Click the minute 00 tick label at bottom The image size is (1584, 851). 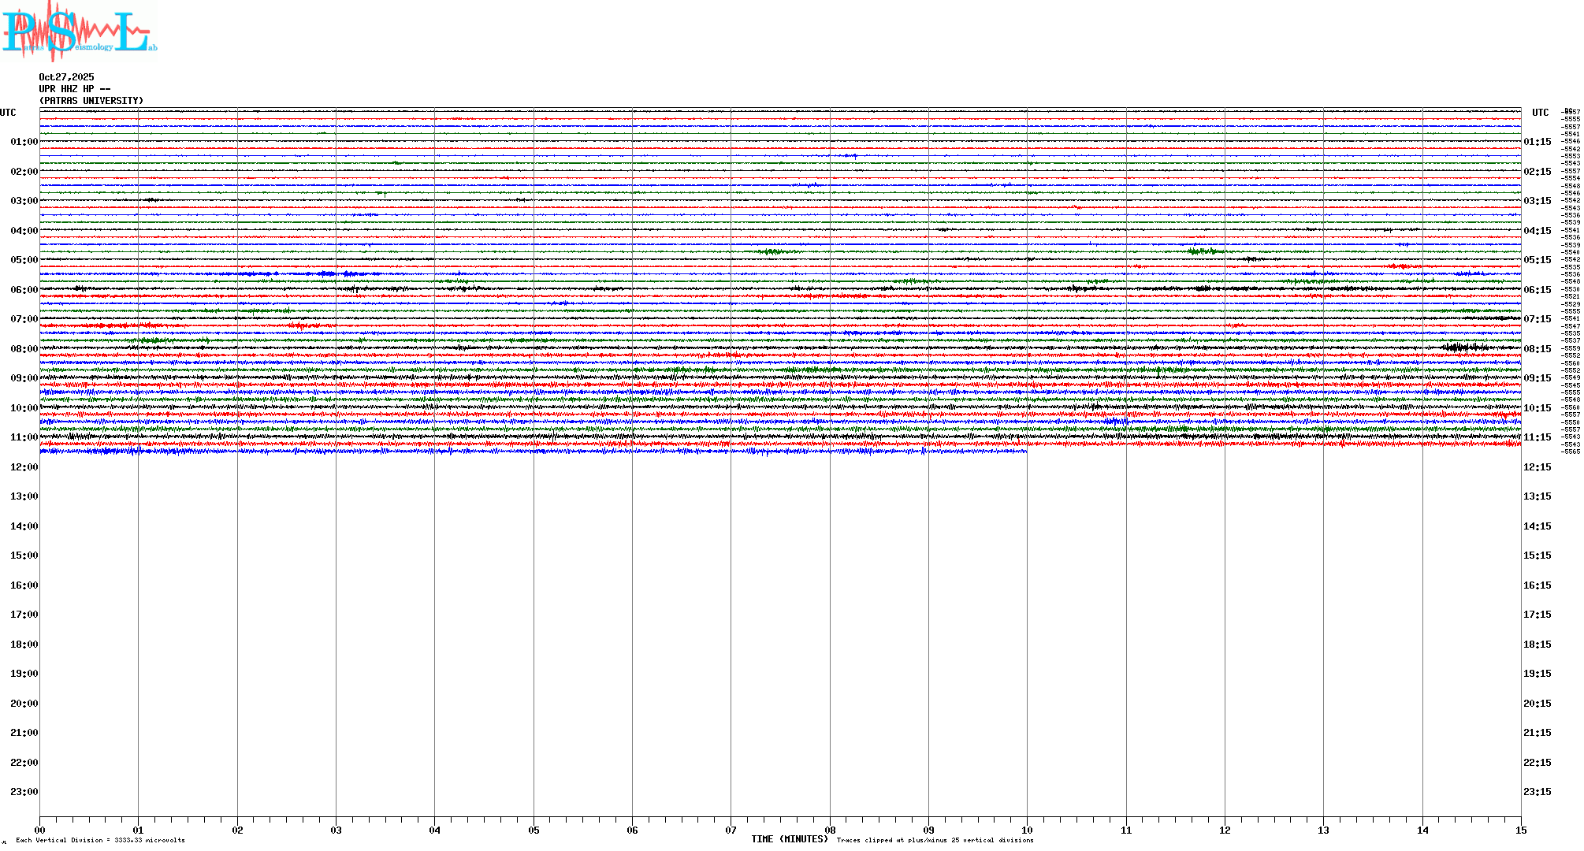click(40, 830)
